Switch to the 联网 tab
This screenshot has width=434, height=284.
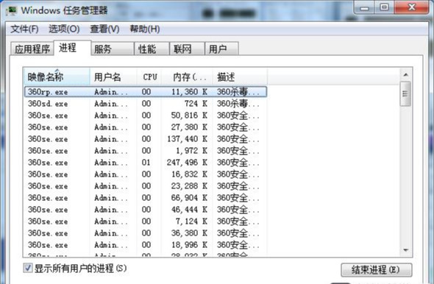[187, 49]
